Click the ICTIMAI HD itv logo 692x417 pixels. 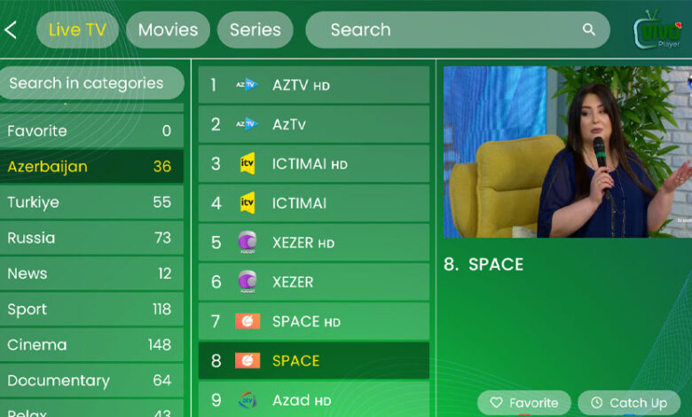(x=248, y=164)
